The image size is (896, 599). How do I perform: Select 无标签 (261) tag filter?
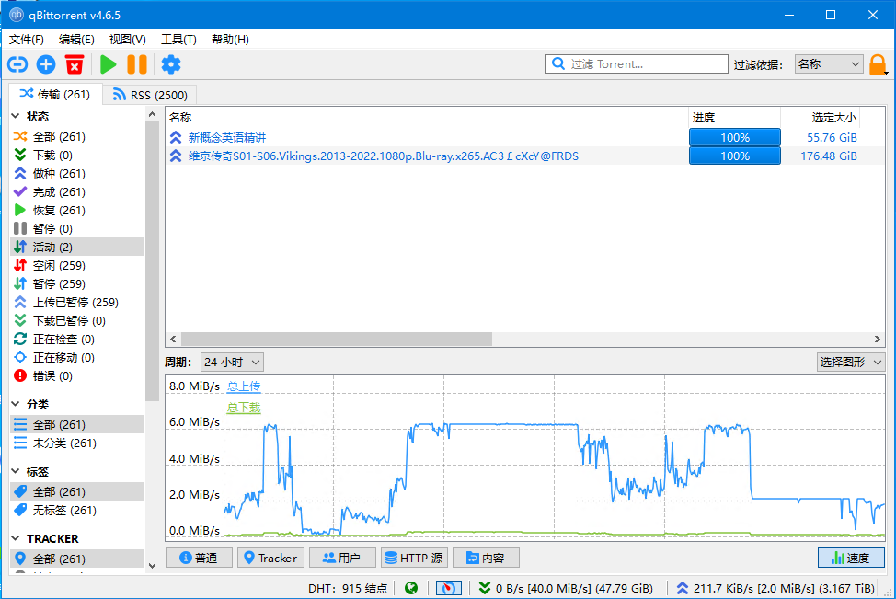[77, 510]
